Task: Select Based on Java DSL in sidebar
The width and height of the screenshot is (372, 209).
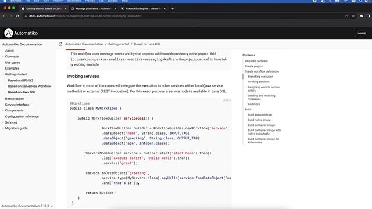Action: click(22, 92)
